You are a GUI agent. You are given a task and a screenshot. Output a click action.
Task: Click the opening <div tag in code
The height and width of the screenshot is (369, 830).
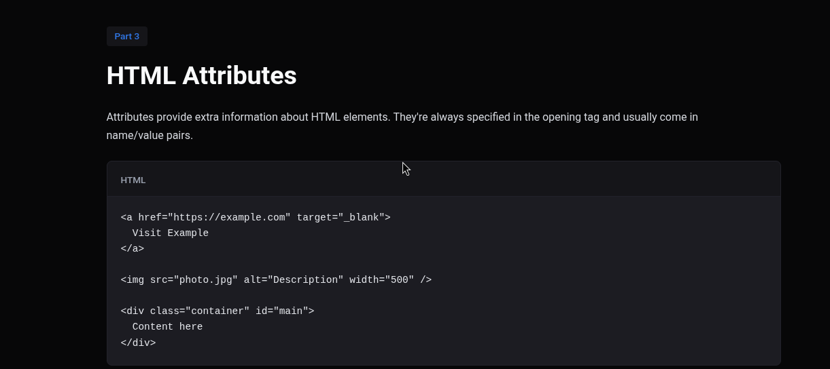[133, 311]
